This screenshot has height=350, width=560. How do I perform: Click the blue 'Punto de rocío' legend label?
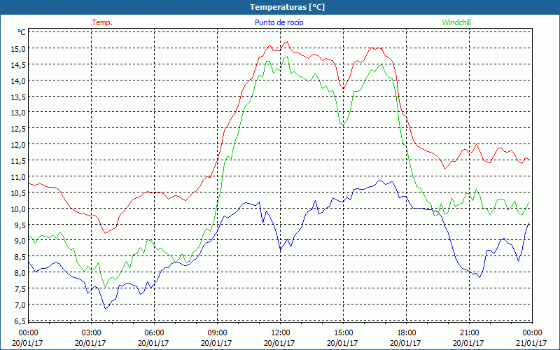(279, 22)
